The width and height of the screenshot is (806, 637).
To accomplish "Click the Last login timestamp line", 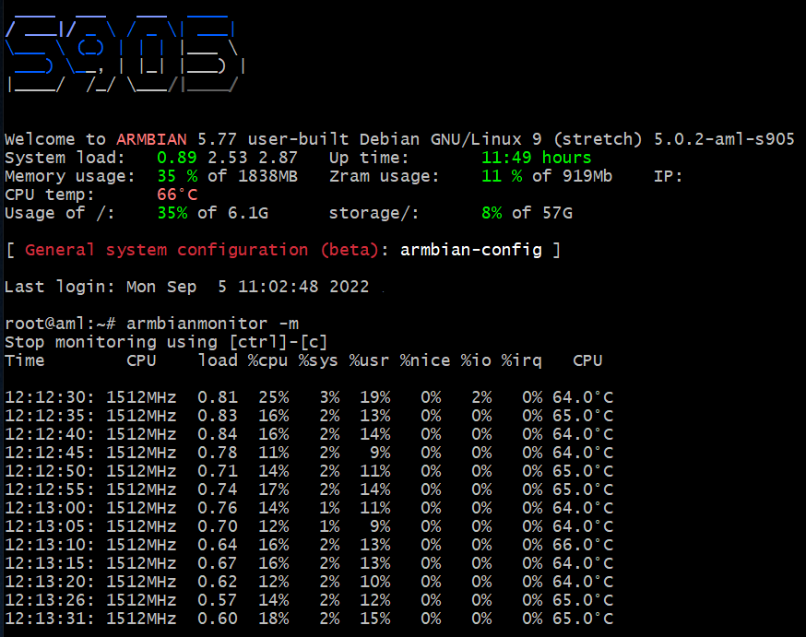I will point(187,287).
